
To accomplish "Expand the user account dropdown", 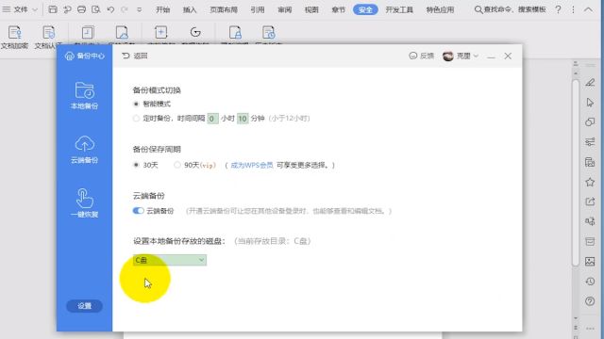I will coord(476,56).
